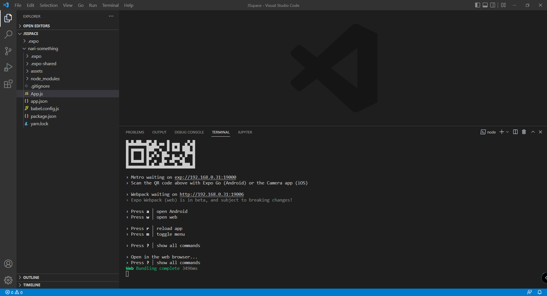Expand the top-level .expo folder
The height and width of the screenshot is (296, 547).
(68, 41)
